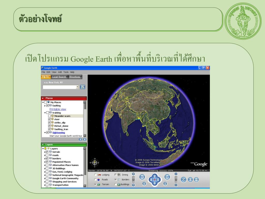The width and height of the screenshot is (265, 199).
Task: Click the zoom in plus button above zoom slider
Action: pyautogui.click(x=134, y=174)
